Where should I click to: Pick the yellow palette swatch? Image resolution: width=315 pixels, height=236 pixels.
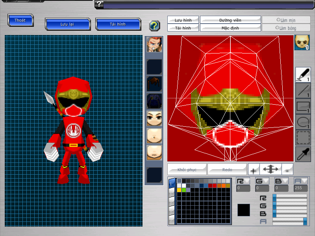point(179,190)
